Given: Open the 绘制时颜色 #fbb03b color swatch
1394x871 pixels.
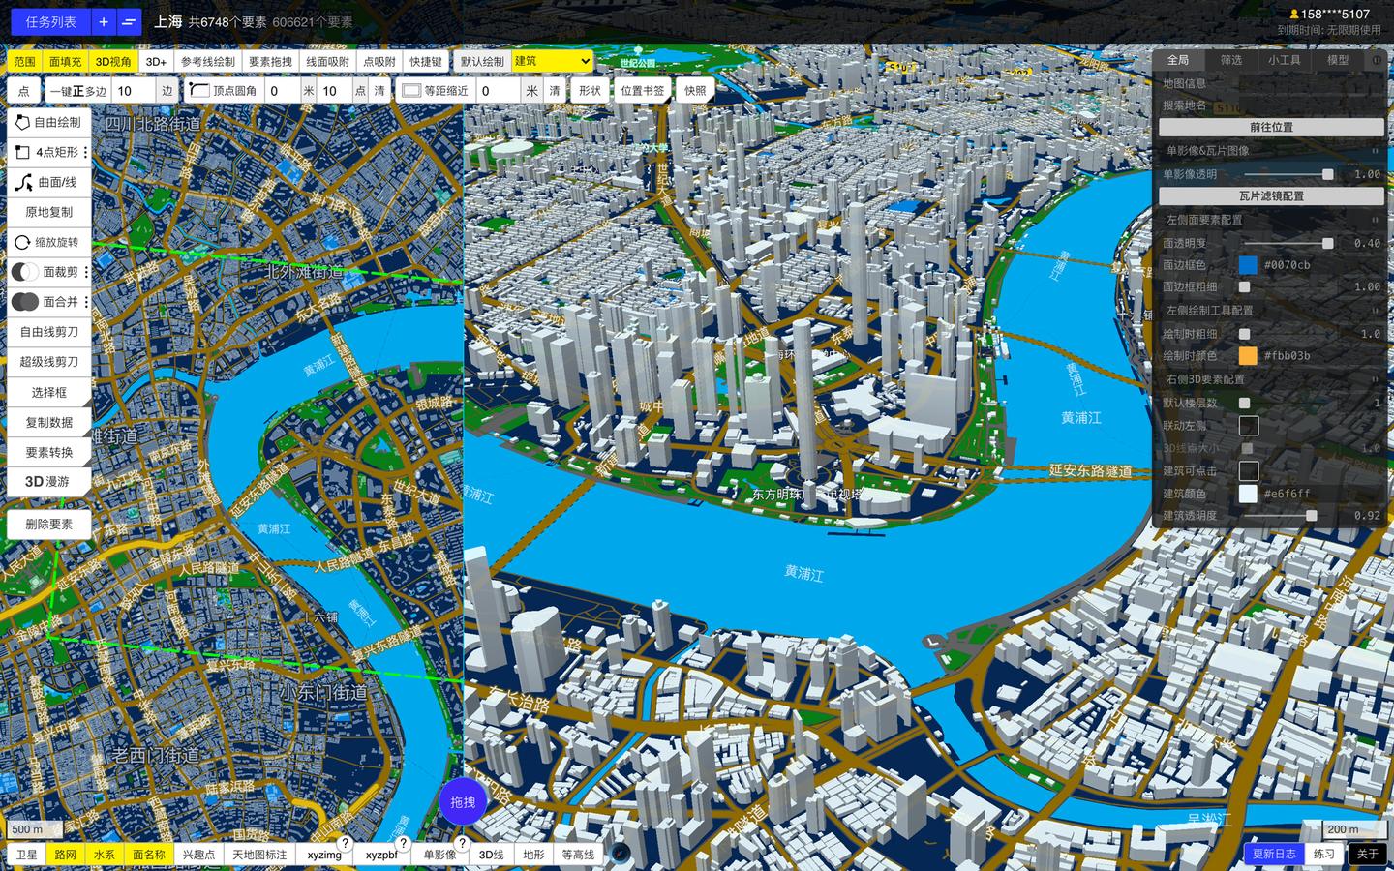Looking at the screenshot, I should click(1249, 356).
